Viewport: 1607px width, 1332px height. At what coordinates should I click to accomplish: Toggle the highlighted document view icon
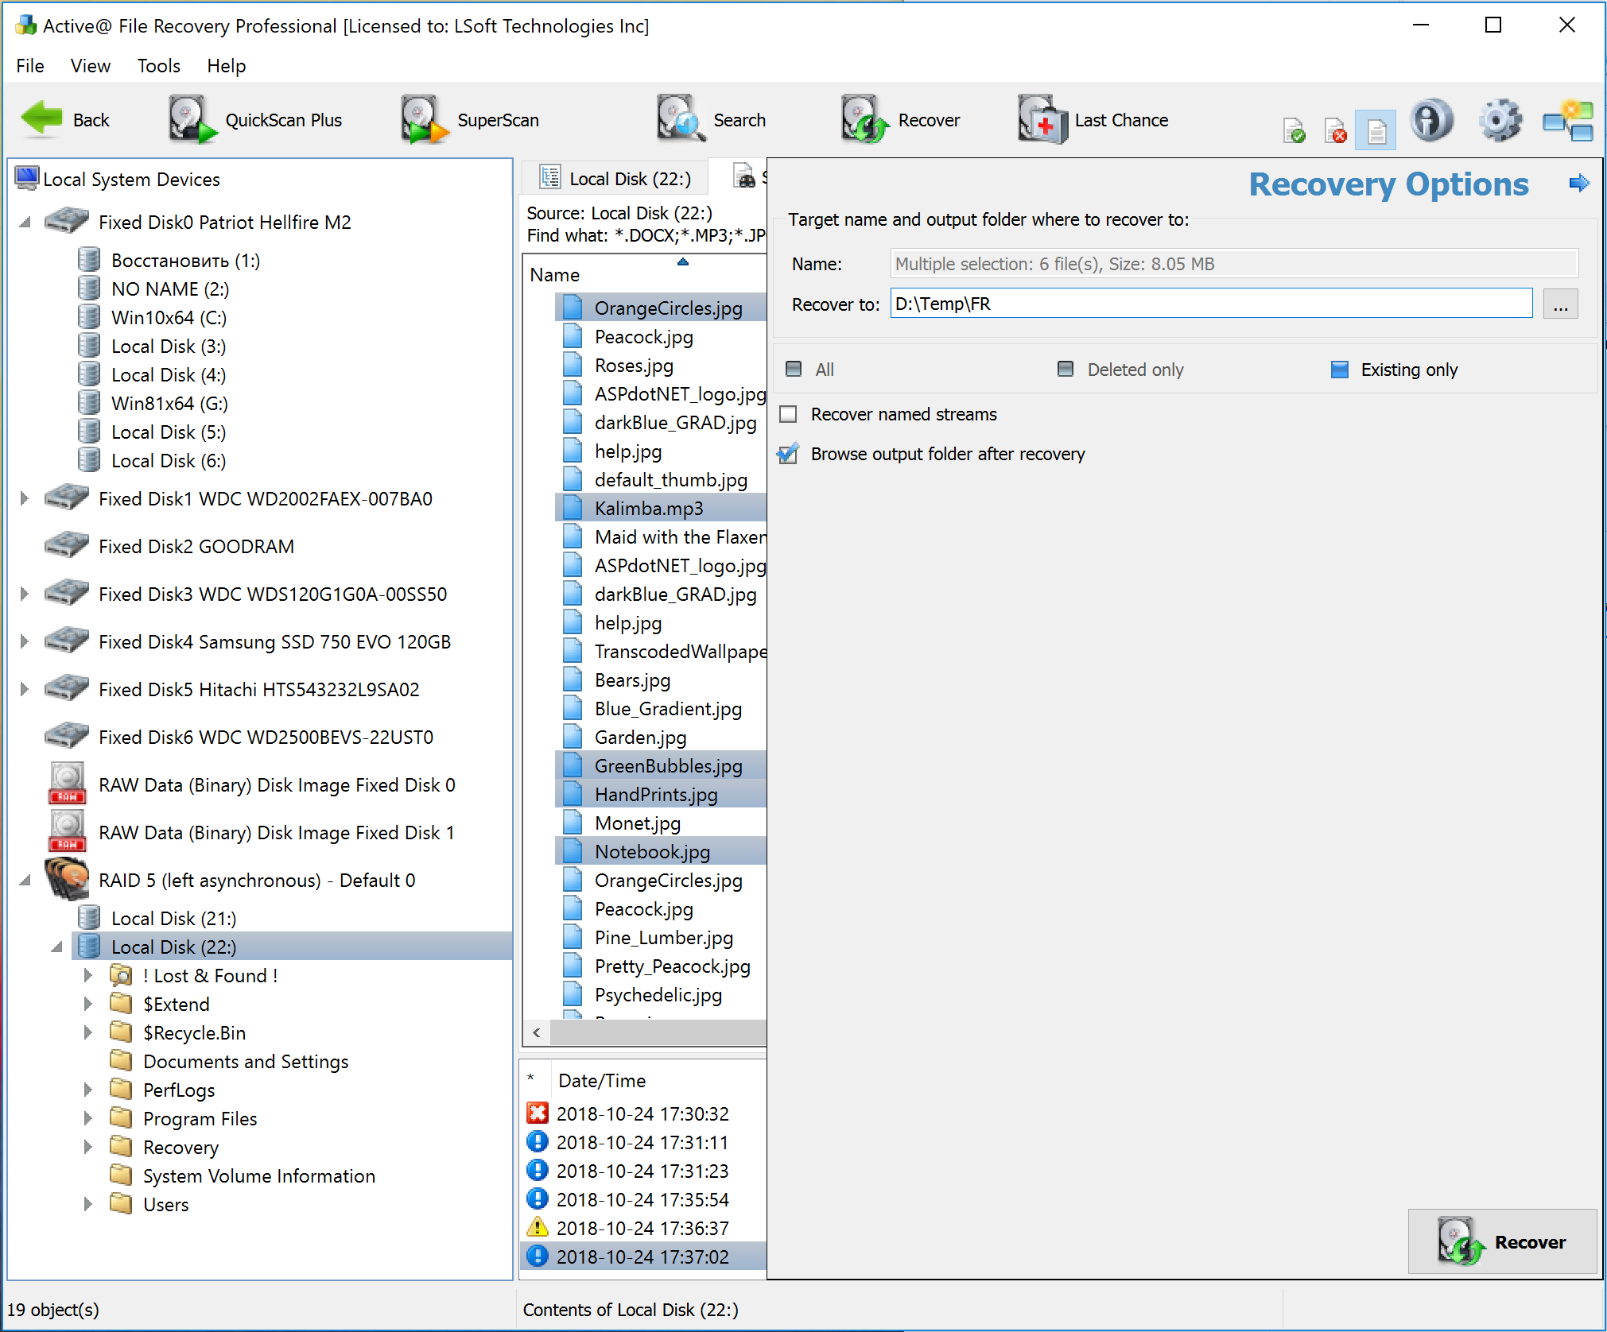coord(1376,130)
